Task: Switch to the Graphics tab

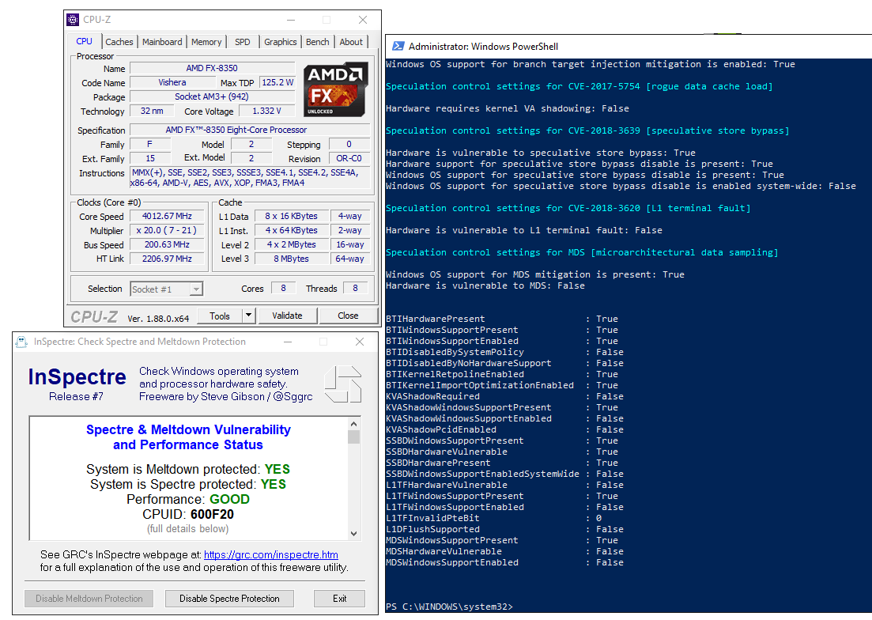Action: [x=281, y=42]
